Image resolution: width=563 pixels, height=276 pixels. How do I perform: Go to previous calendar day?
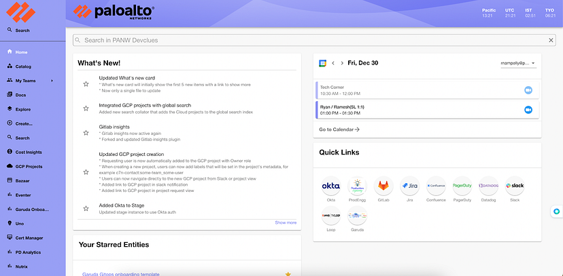(x=333, y=63)
